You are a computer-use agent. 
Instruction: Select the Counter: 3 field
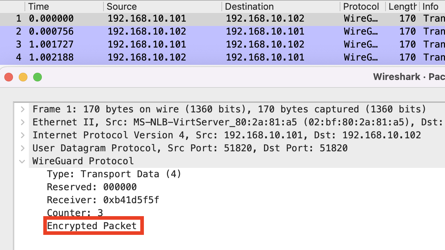click(x=75, y=213)
